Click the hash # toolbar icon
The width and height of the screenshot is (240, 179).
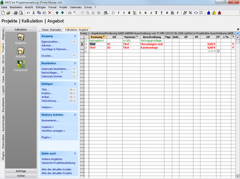click(129, 13)
